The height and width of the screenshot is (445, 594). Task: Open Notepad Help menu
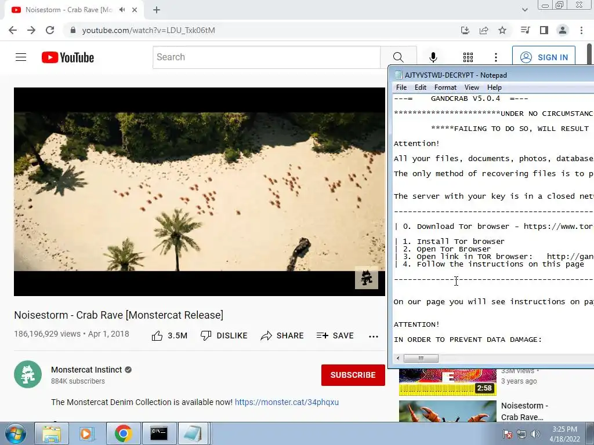[x=494, y=87]
